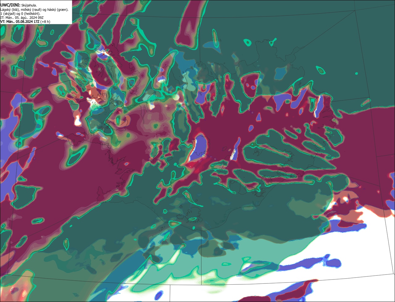The width and height of the screenshot is (395, 302).
Task: Click the '1 (skýjað) og 0 (heiðskírt).' line
Action: click(x=20, y=14)
